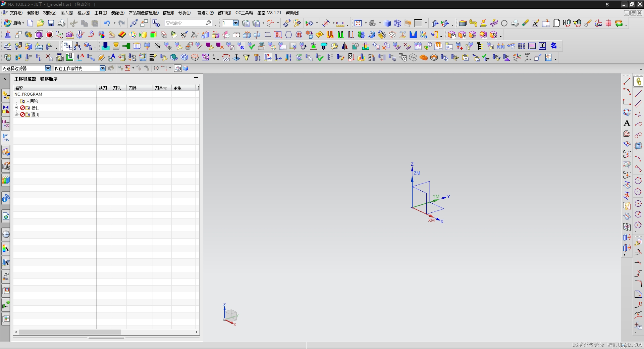Select the wireframe cube display icon
The image size is (644, 349).
[x=397, y=23]
